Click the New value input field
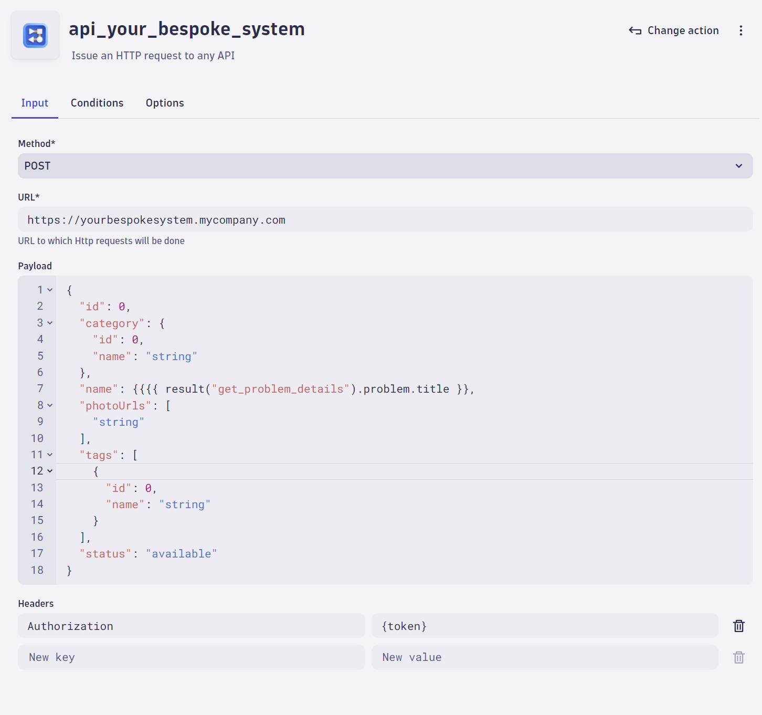 coord(545,657)
